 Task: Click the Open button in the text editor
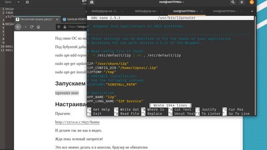(x=8, y=2)
